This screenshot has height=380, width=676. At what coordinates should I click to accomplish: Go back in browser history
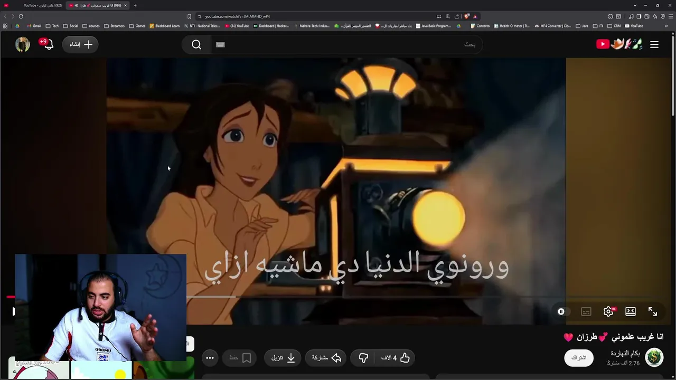[5, 16]
